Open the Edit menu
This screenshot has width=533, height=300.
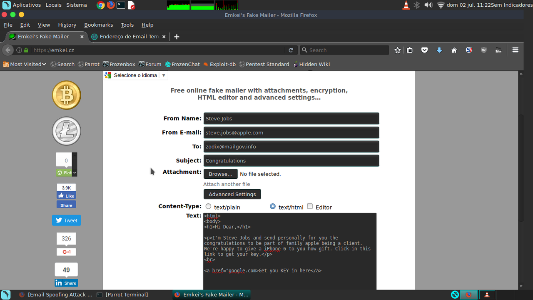(x=25, y=25)
